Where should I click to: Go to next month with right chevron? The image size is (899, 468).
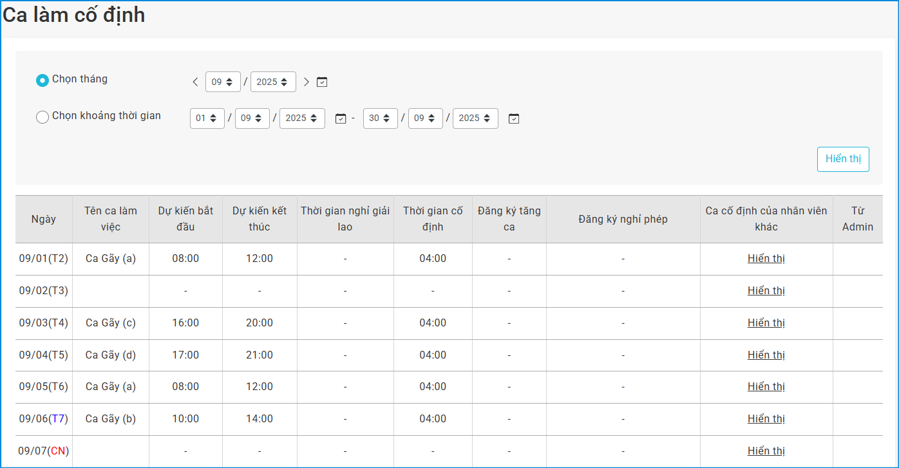coord(307,82)
